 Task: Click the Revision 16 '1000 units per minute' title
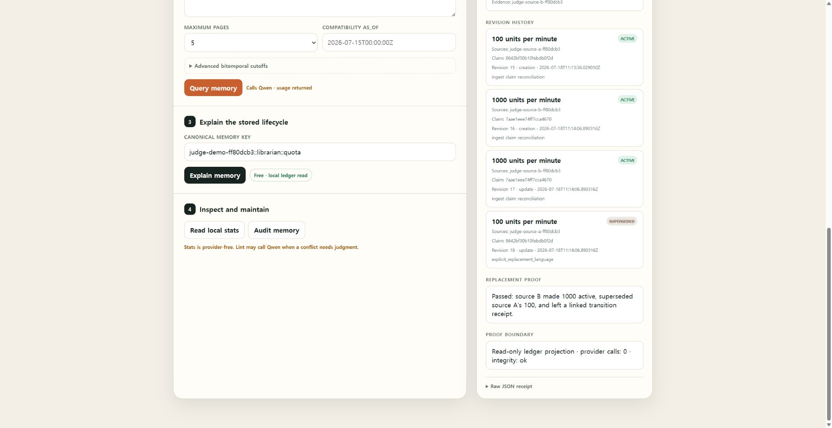(x=526, y=100)
